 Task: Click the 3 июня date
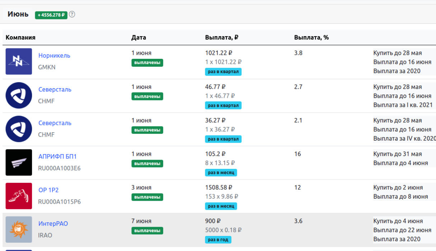tap(141, 188)
